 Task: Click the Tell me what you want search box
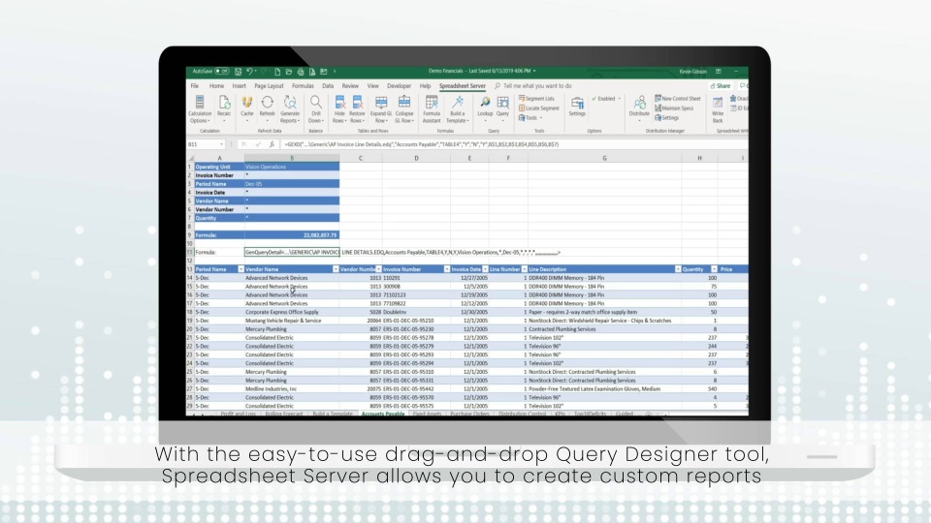[x=533, y=86]
